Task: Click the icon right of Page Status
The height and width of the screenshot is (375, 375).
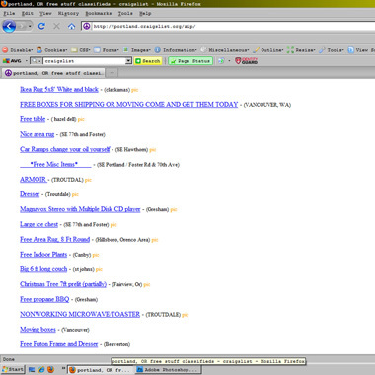Action: click(221, 61)
